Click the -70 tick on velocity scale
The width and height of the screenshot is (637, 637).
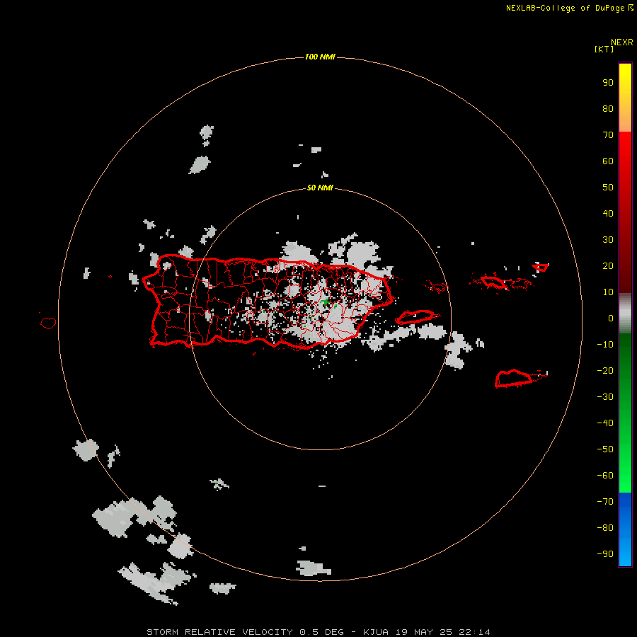click(x=605, y=502)
